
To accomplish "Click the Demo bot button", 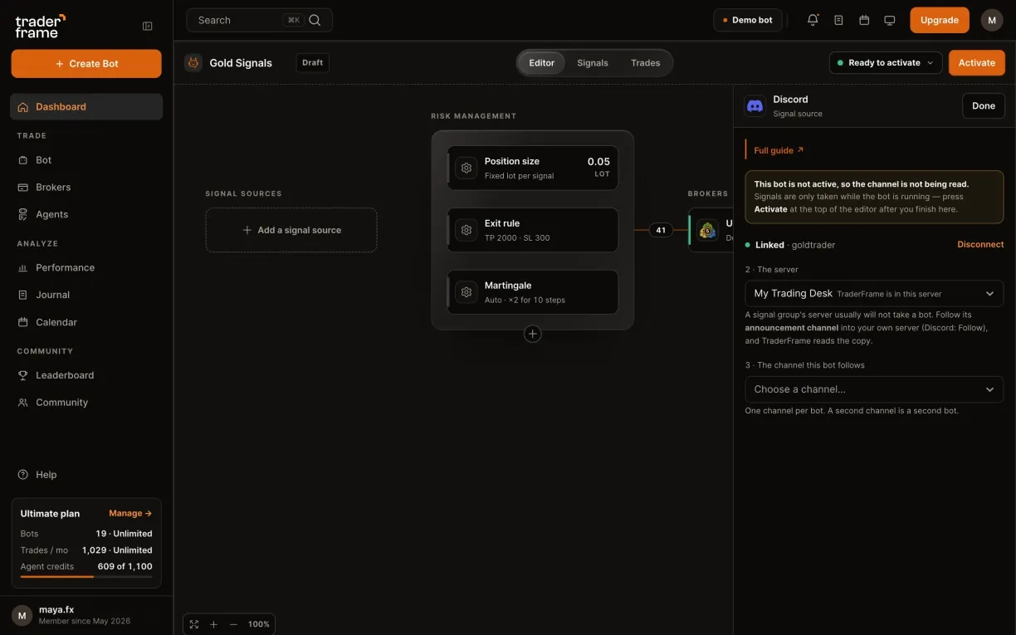I will coord(748,20).
